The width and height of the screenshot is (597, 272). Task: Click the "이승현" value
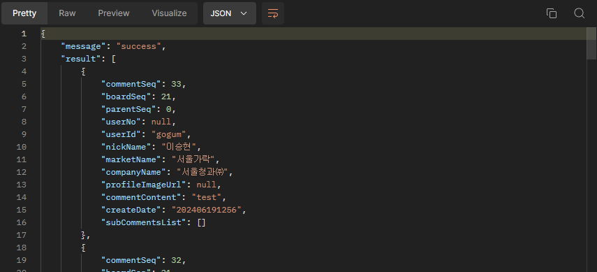tap(179, 147)
